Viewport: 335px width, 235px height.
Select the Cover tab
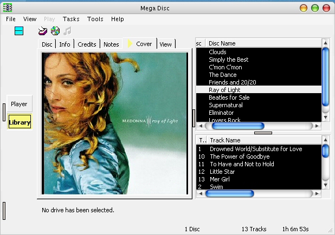(140, 43)
